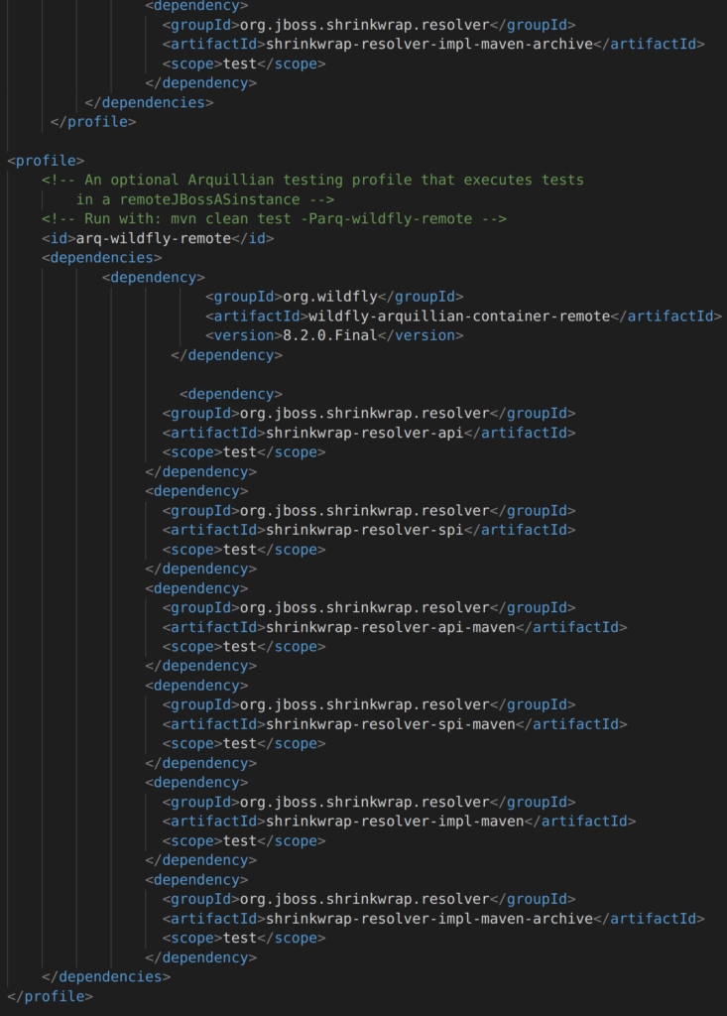
Task: Click shrinkwrap-resolver-spi artifactId text
Action: pyautogui.click(x=365, y=530)
